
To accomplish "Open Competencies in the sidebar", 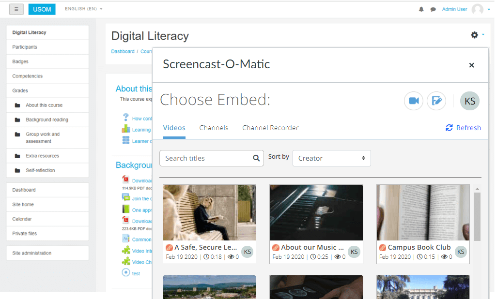I will [47, 76].
